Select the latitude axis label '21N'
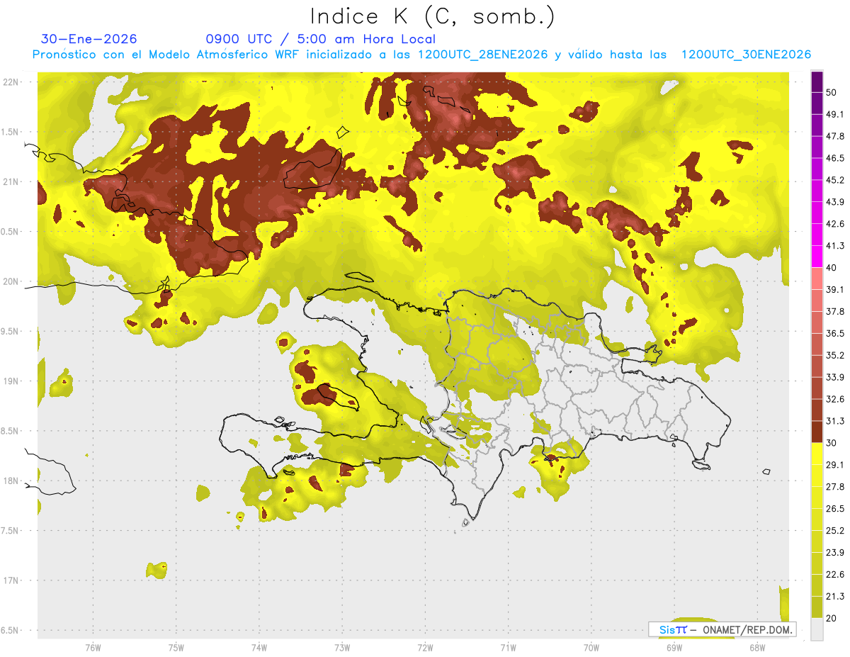The image size is (850, 657). (11, 181)
